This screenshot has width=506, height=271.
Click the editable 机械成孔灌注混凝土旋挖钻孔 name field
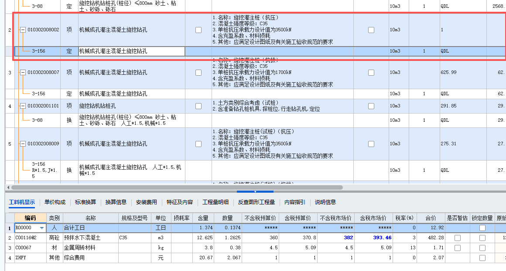coord(131,51)
